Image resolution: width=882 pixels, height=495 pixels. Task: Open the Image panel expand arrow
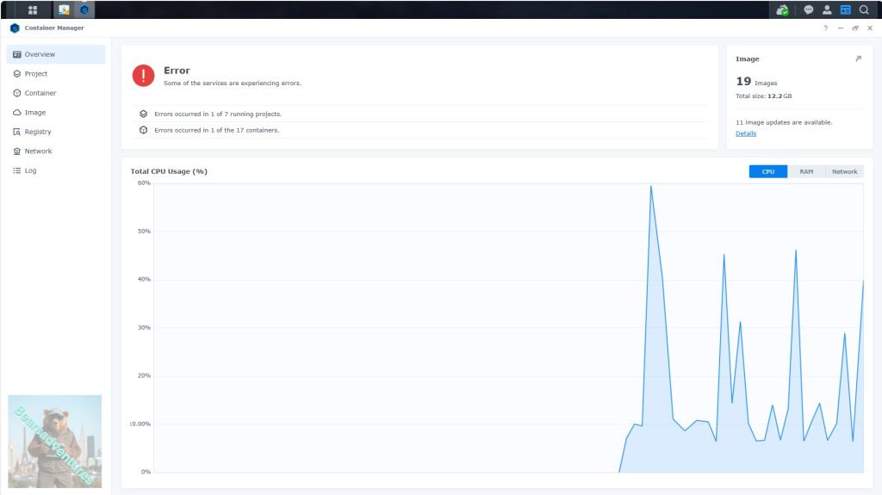pyautogui.click(x=858, y=59)
